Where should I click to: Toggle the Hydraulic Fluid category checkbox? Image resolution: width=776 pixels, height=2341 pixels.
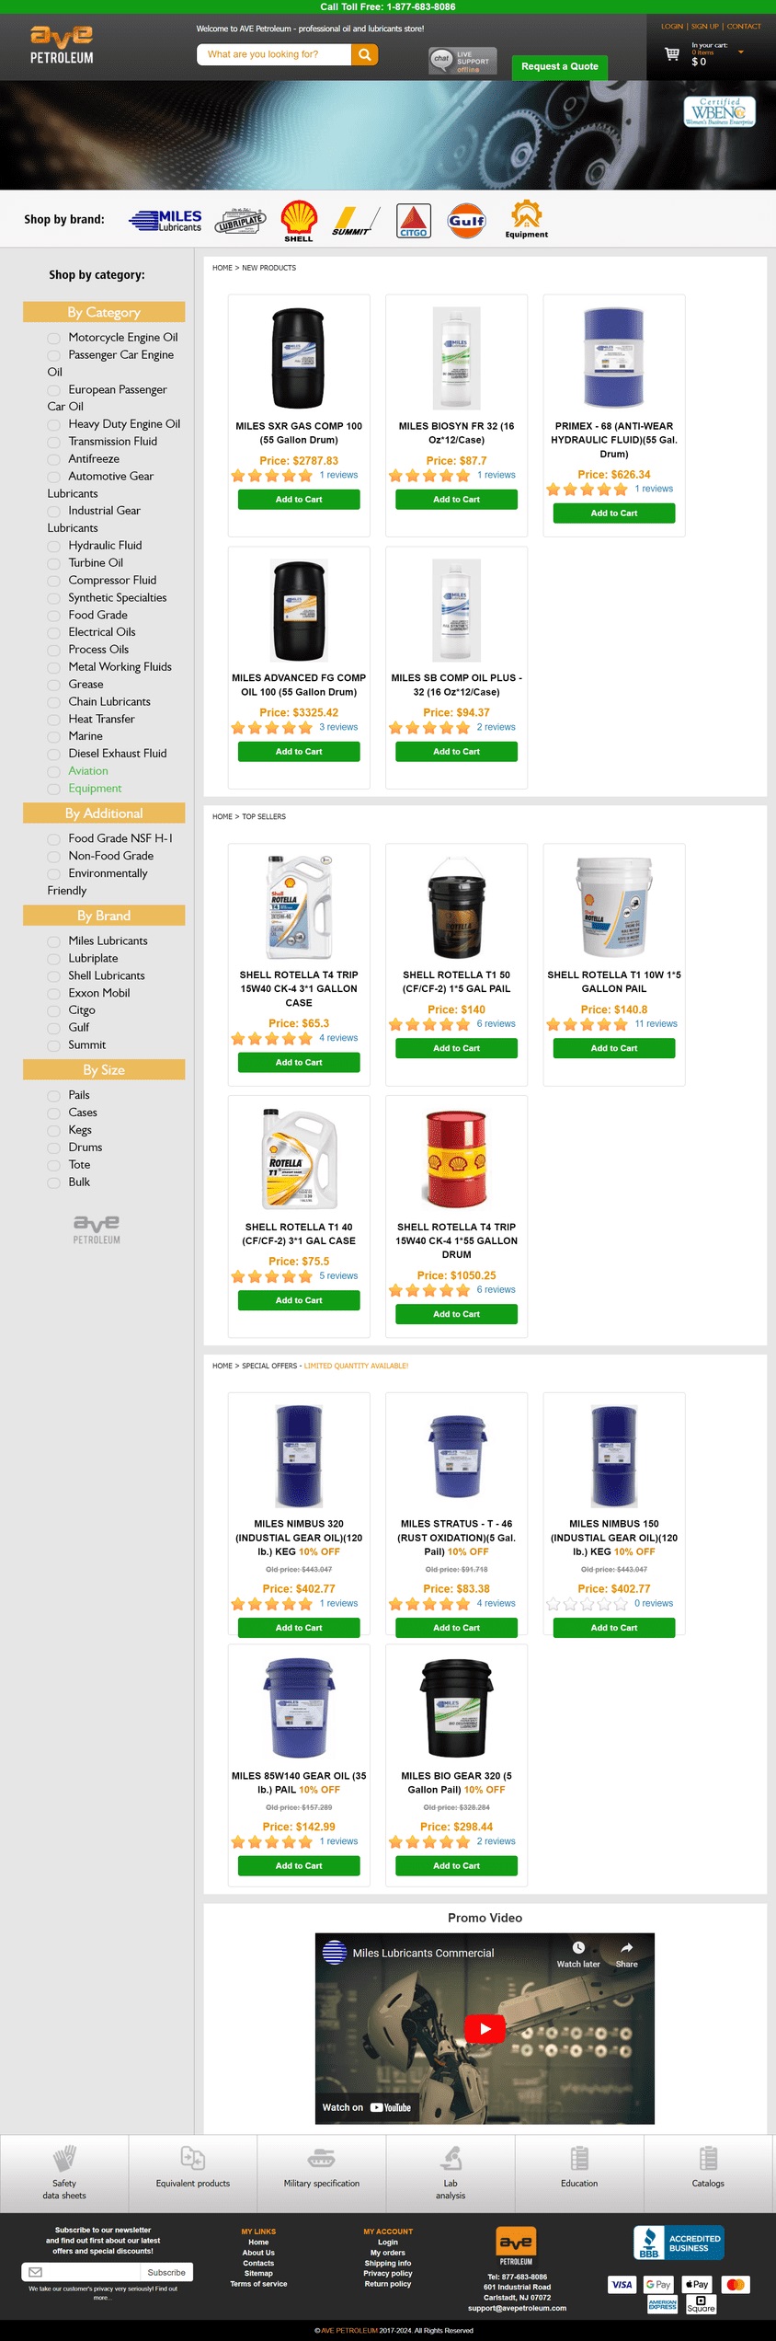[x=54, y=547]
